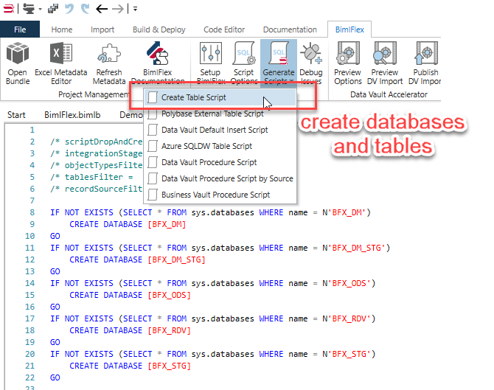The width and height of the screenshot is (494, 390).
Task: Tick the Polybase External Table Script checkbox
Action: pos(153,114)
